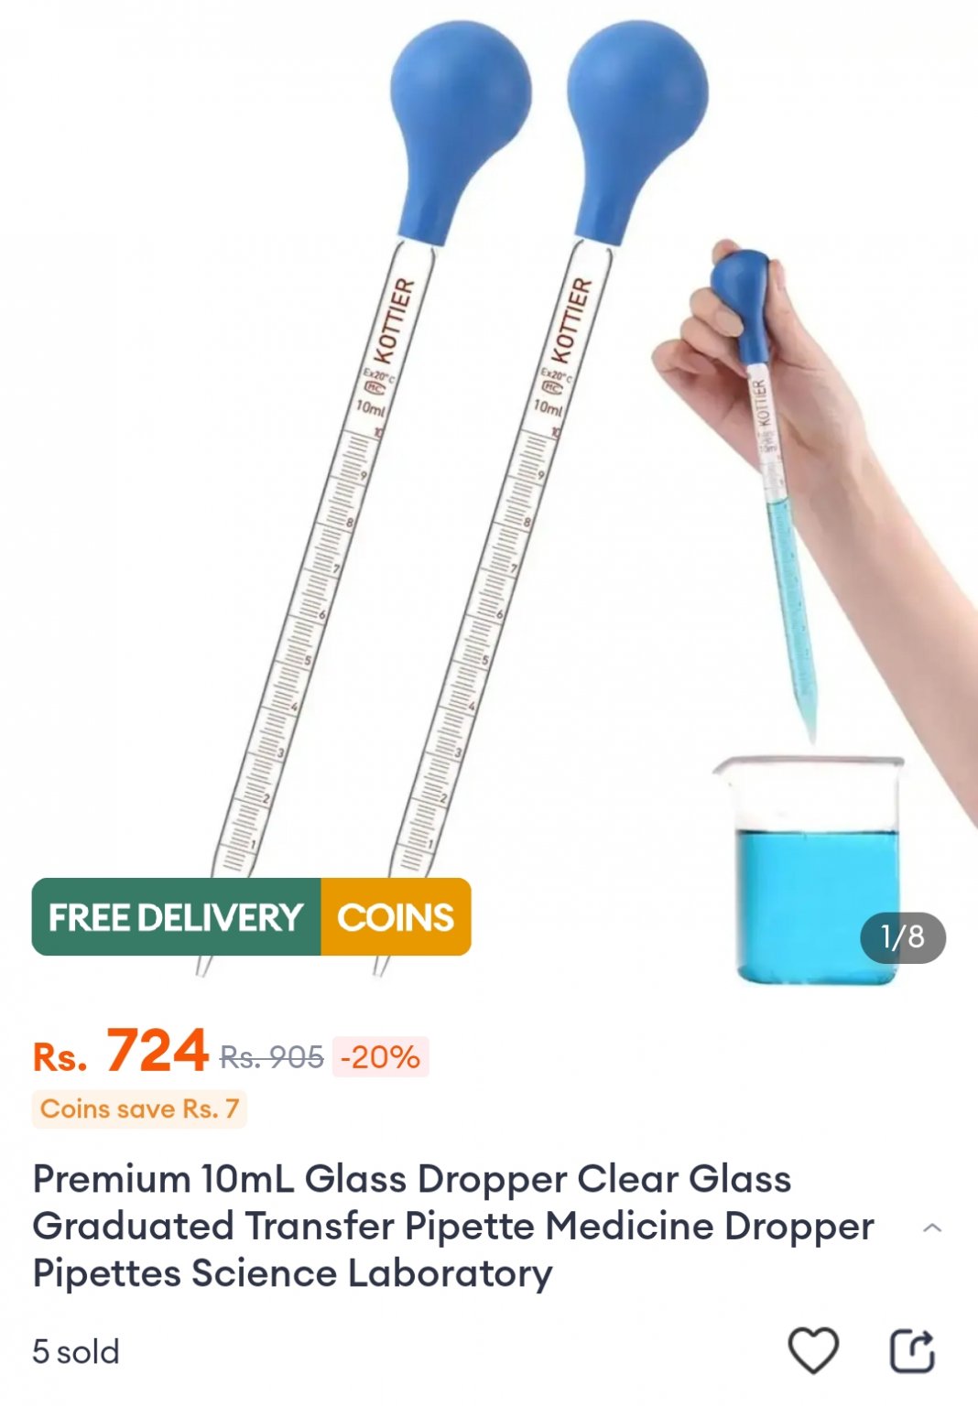Tap the share icon

tap(912, 1351)
